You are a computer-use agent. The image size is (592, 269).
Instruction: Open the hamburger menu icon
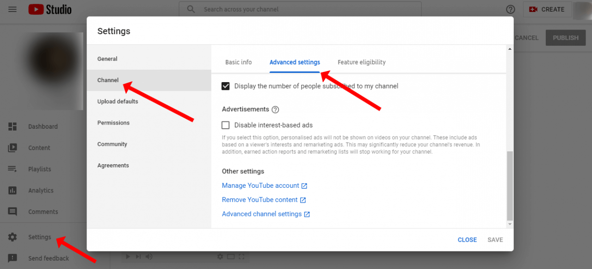12,9
